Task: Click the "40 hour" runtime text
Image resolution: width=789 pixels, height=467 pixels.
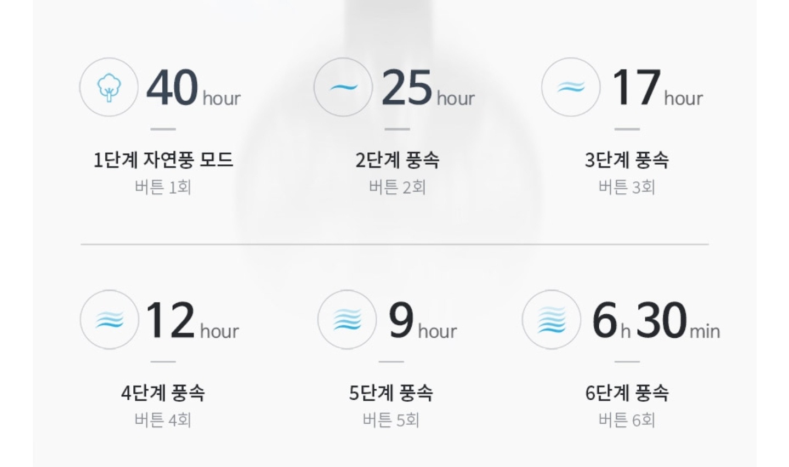Action: (193, 88)
